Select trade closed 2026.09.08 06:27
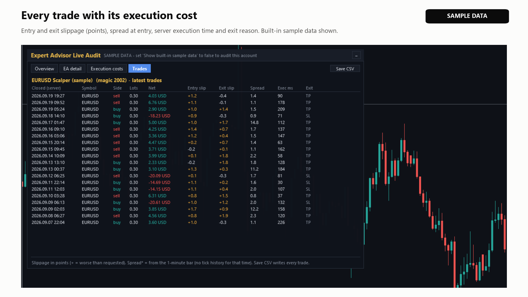This screenshot has width=528, height=297. click(x=195, y=216)
